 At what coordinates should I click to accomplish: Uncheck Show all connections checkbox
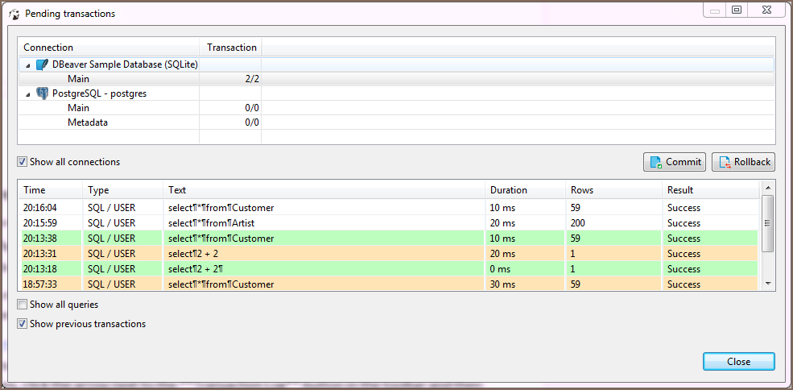coord(23,162)
